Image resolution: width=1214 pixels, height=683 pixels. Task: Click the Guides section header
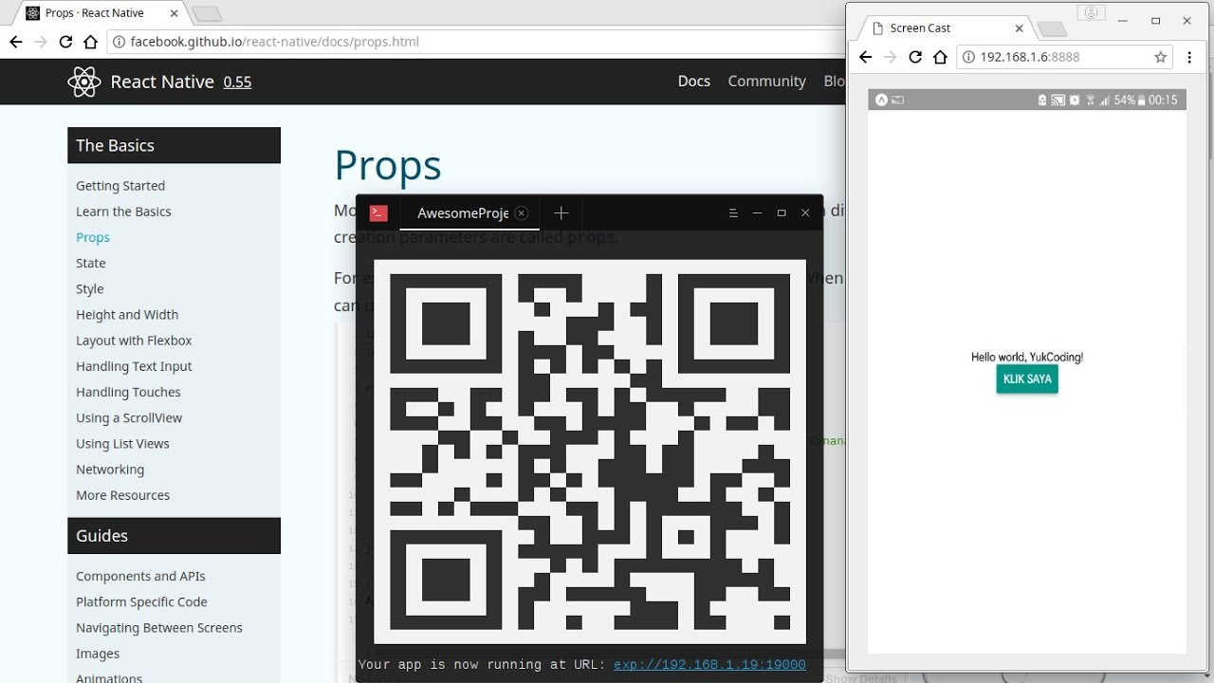tap(174, 535)
